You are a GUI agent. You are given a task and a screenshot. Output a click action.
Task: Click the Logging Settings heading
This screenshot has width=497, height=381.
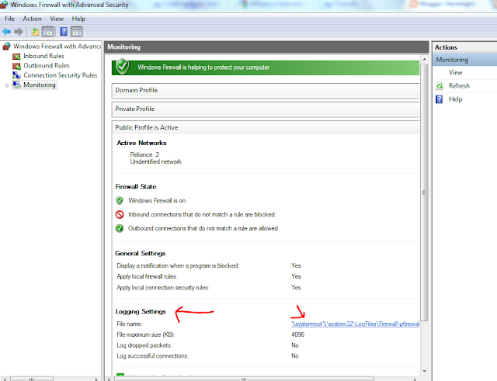pyautogui.click(x=141, y=312)
